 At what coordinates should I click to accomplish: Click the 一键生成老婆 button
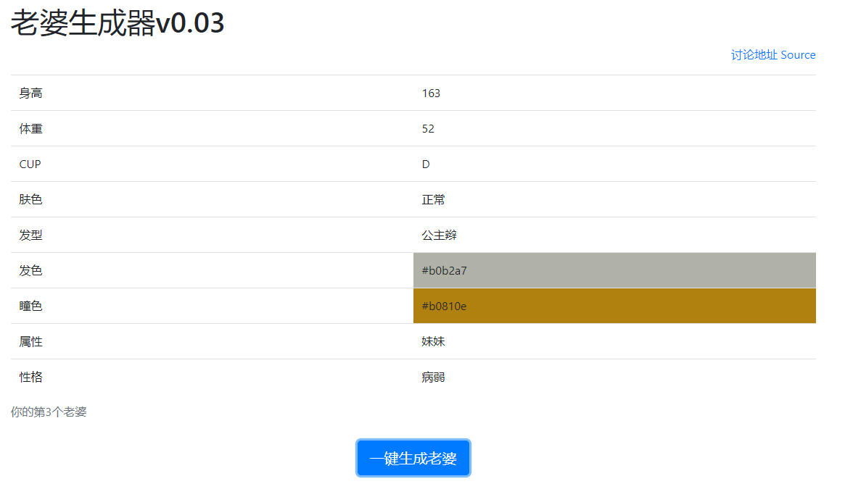[x=413, y=458]
